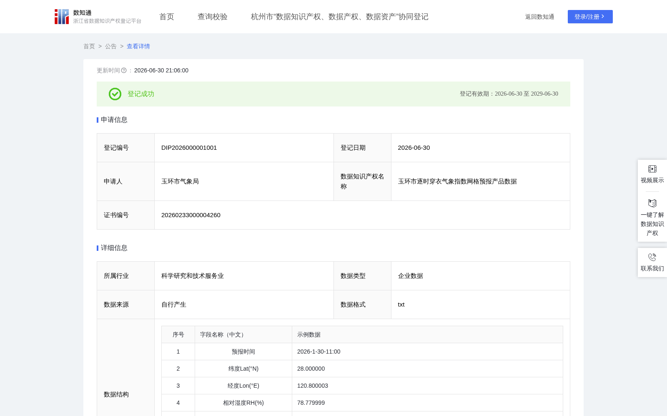Click the 登录/注册 button
Viewport: 667px width, 416px height.
[x=590, y=17]
